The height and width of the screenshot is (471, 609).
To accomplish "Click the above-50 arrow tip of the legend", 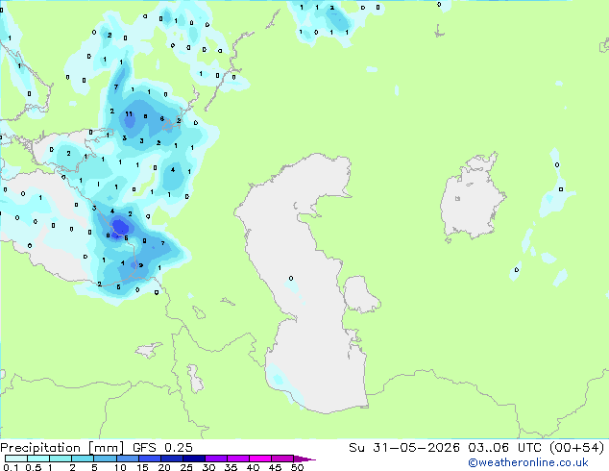I will (304, 459).
